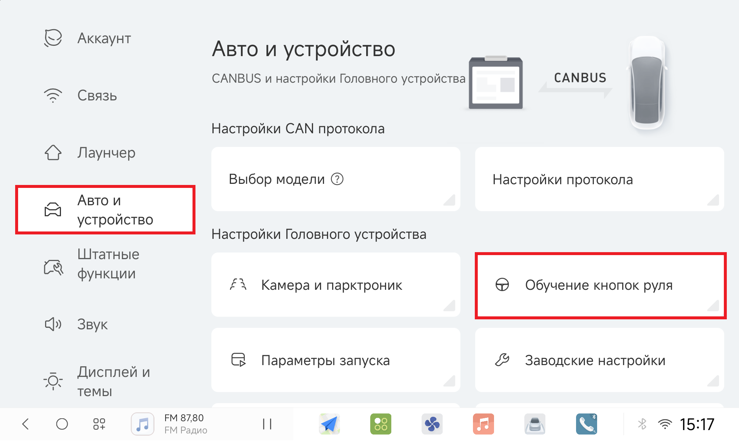Tap the Лаунчер home icon
Image resolution: width=739 pixels, height=443 pixels.
coord(53,152)
